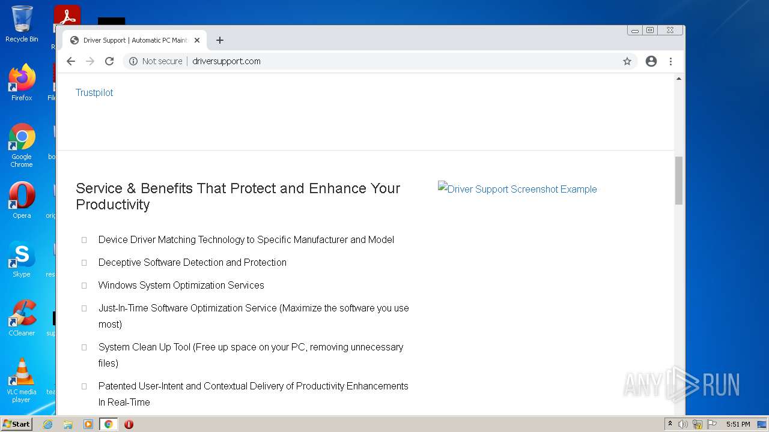
Task: Click the 5:51 PM system clock
Action: click(x=738, y=424)
